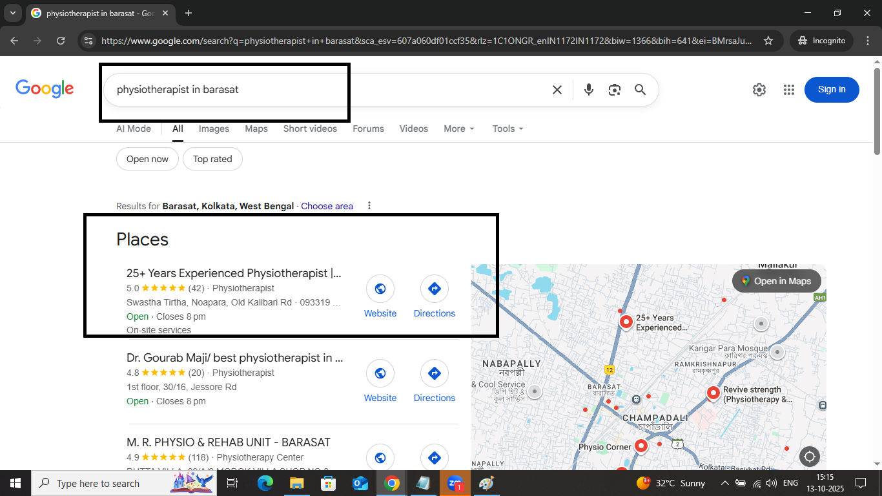This screenshot has width=882, height=496.
Task: Click the Choose area link
Action: click(327, 205)
